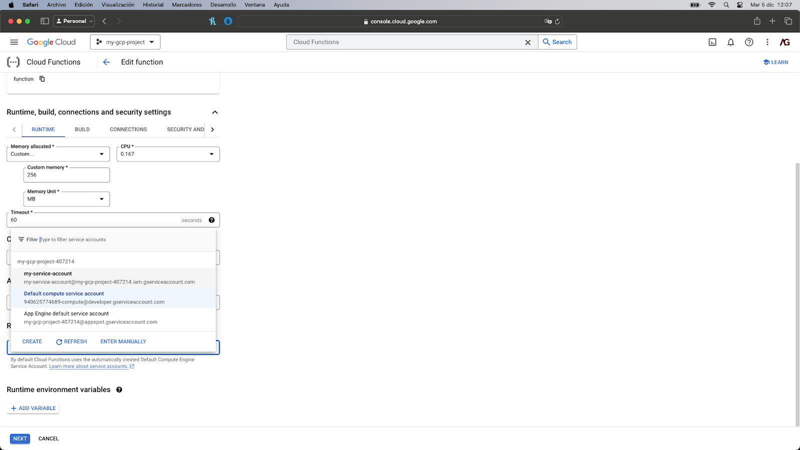Open the Google Cloud navigation hamburger menu

point(14,42)
